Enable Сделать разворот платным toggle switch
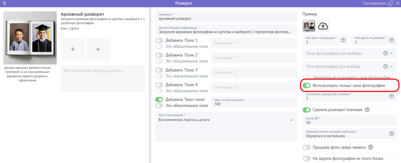This screenshot has width=401, height=163. click(x=307, y=110)
